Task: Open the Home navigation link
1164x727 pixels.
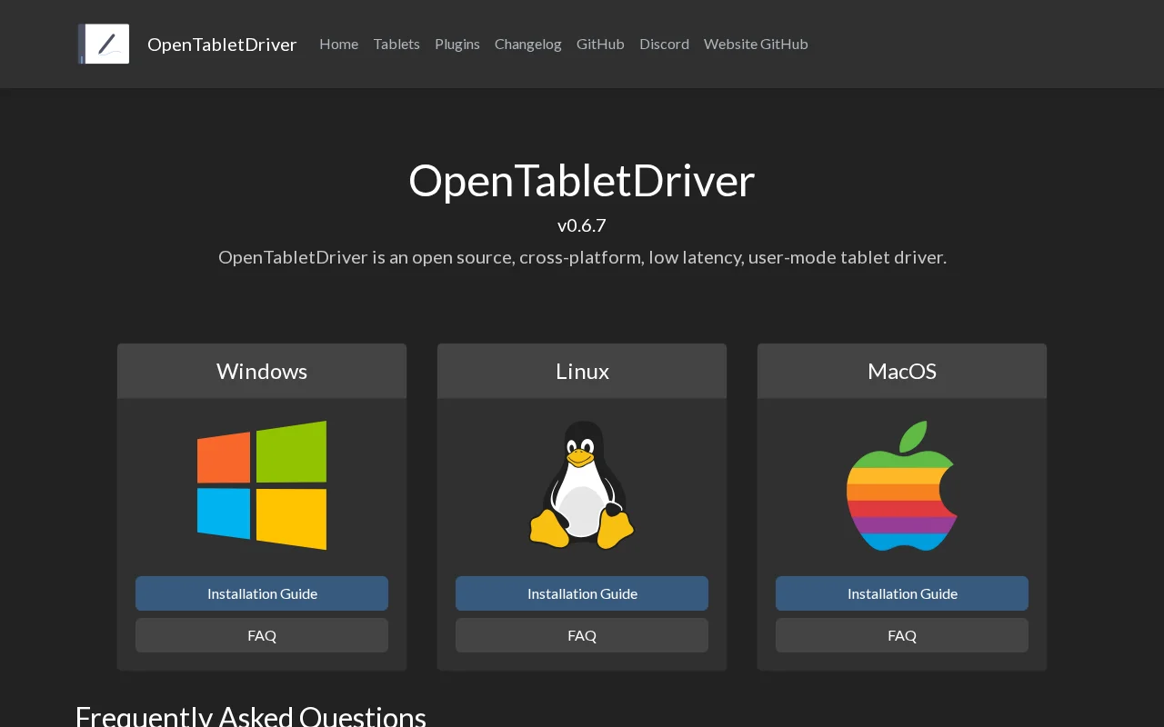Action: (x=338, y=44)
